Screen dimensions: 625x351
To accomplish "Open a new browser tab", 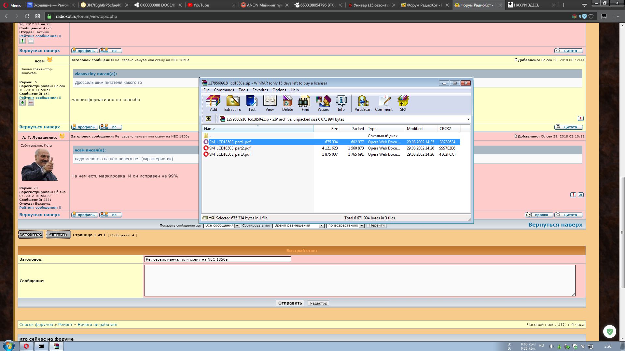I will (x=563, y=5).
